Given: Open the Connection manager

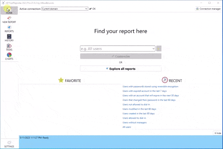Looking at the screenshot, I should coord(208,9).
